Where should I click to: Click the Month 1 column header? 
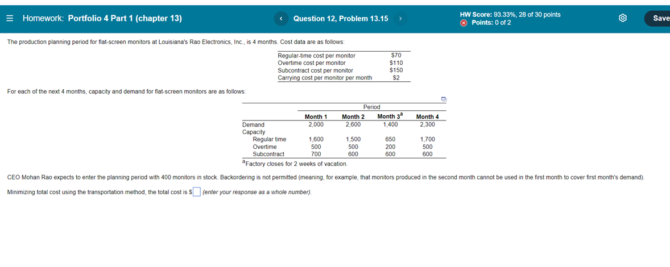pos(316,116)
